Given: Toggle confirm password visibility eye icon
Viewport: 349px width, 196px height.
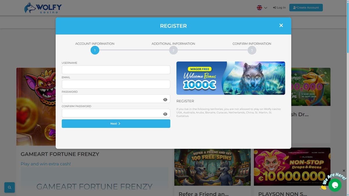Looking at the screenshot, I should [x=165, y=114].
